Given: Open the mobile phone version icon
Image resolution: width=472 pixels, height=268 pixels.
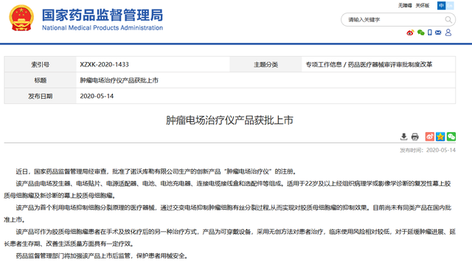Looking at the screenshot, I should pos(430,32).
